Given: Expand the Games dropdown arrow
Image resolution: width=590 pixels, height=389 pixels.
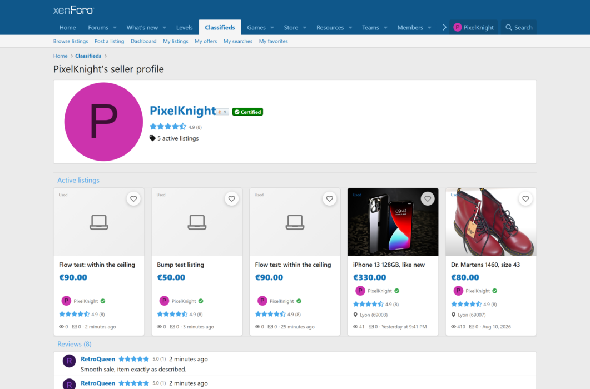Looking at the screenshot, I should 272,27.
